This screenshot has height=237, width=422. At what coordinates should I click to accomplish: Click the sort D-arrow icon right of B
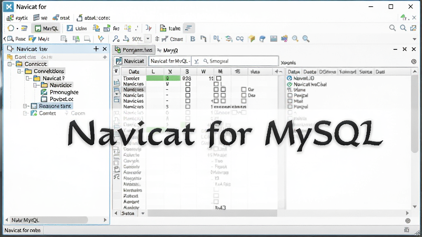pos(217,39)
